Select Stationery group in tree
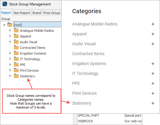The image size is (160, 125). point(27,76)
